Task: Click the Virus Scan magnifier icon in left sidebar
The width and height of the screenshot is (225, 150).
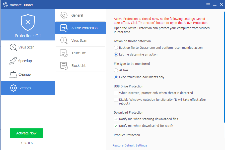Action: click(13, 47)
